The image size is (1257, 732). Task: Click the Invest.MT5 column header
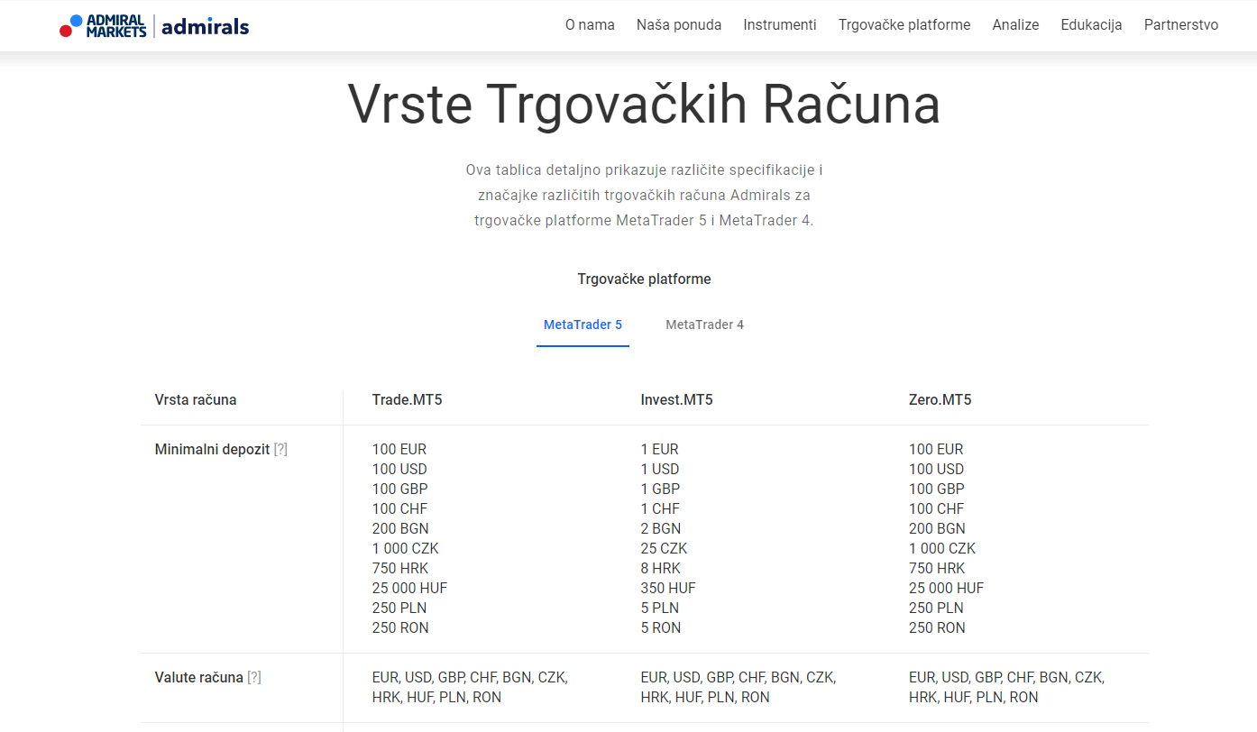[x=676, y=399]
